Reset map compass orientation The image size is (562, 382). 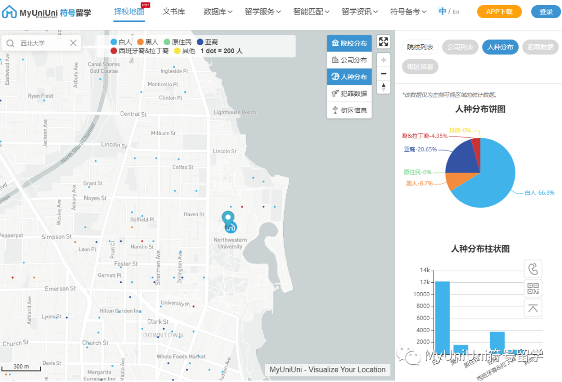(x=384, y=87)
